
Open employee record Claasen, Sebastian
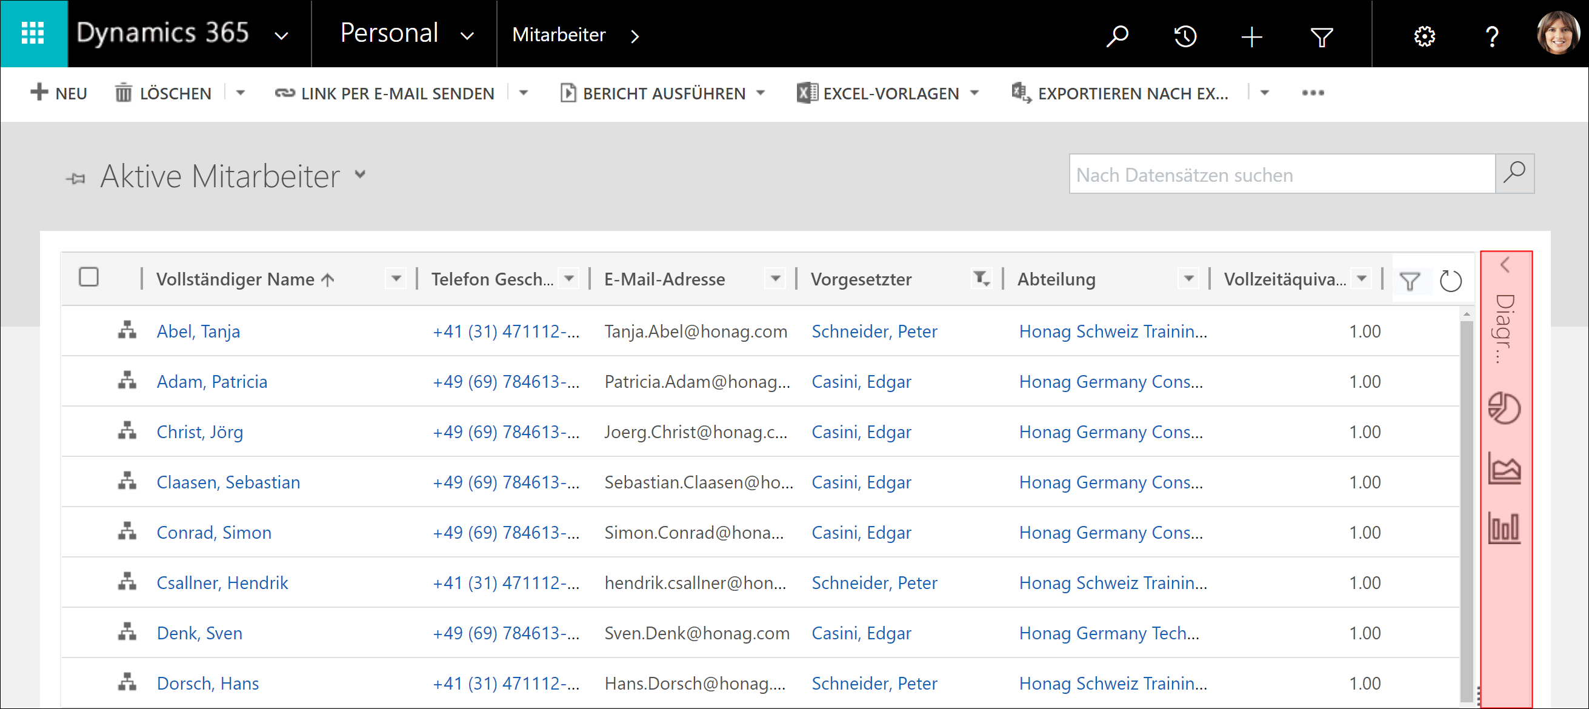tap(228, 482)
